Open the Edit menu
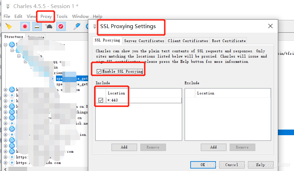The image size is (294, 171). click(x=18, y=17)
